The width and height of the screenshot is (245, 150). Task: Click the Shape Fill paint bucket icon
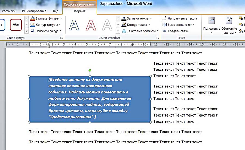point(33,18)
